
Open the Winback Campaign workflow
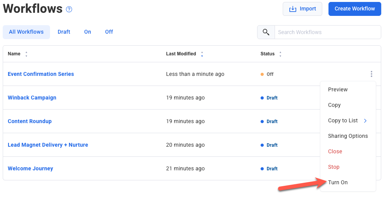32,98
